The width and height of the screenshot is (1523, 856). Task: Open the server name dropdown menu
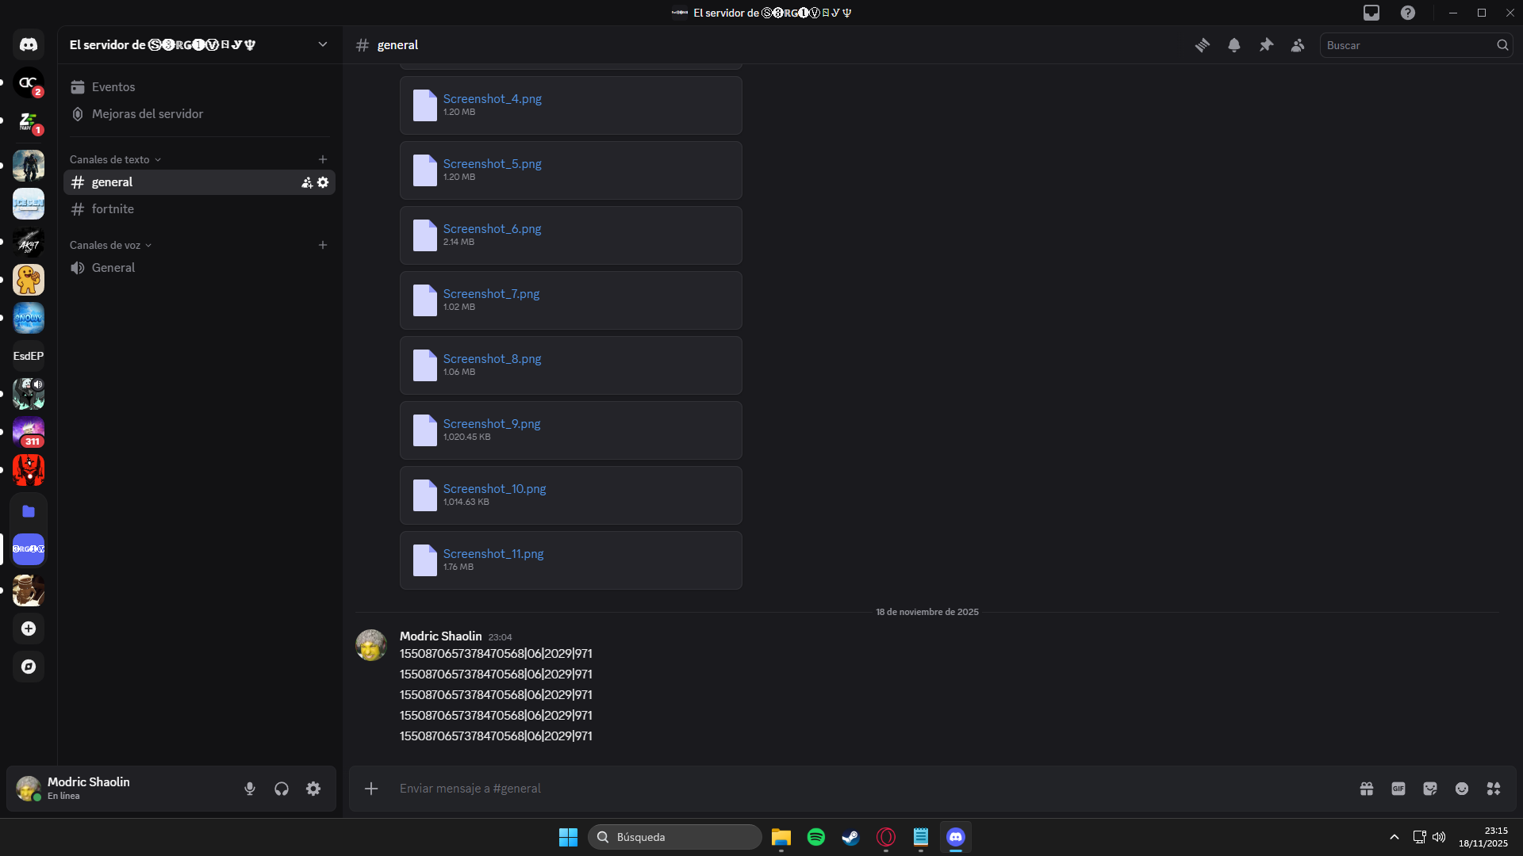323,44
